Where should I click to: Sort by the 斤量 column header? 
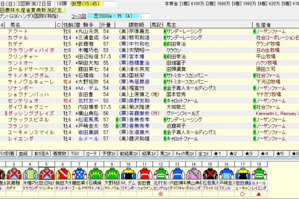click(108, 25)
